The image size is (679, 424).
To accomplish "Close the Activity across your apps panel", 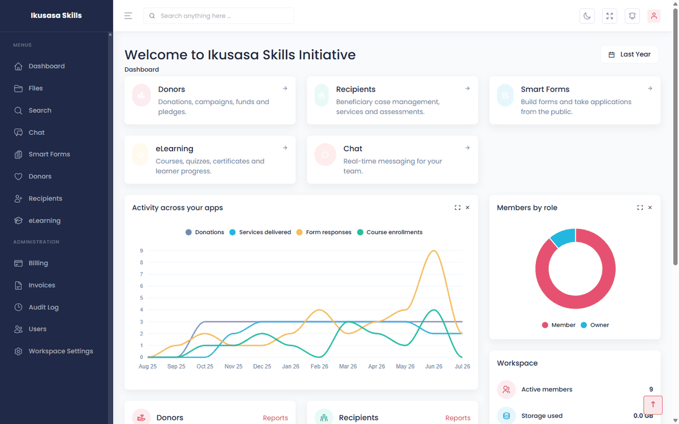I will pos(467,207).
